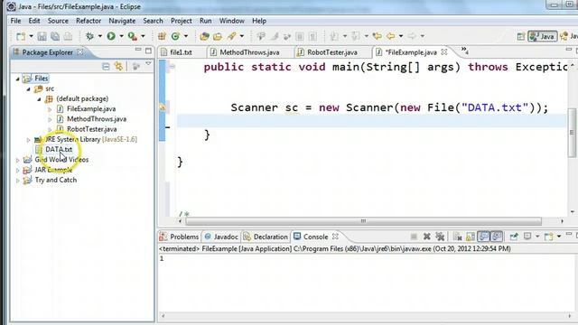Viewport: 578px width, 325px height.
Task: Click the Open Task folder icon
Action: click(x=218, y=36)
